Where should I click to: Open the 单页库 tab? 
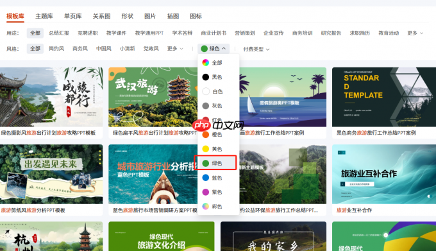click(73, 16)
